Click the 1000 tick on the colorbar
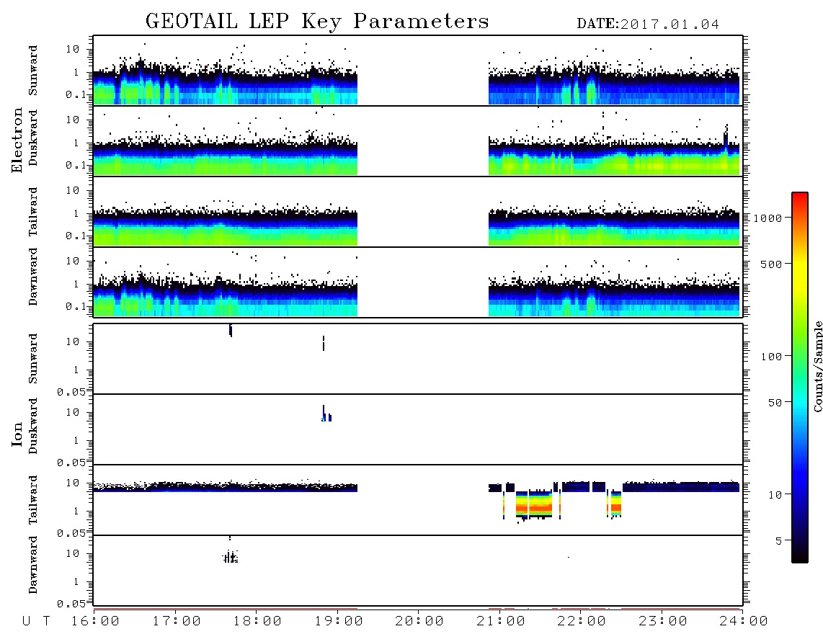This screenshot has height=634, width=823. 768,218
